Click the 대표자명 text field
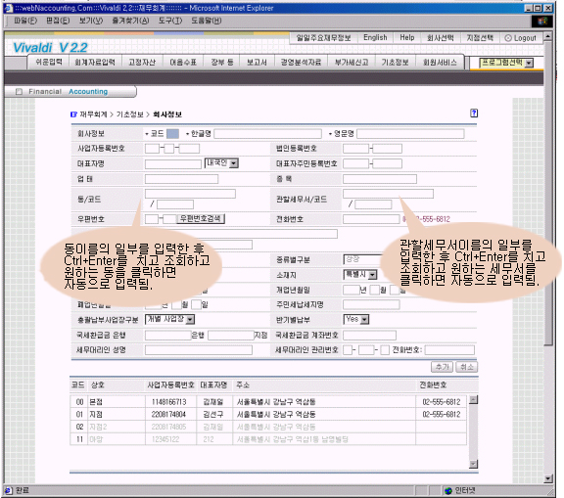This screenshot has width=564, height=498. [173, 164]
